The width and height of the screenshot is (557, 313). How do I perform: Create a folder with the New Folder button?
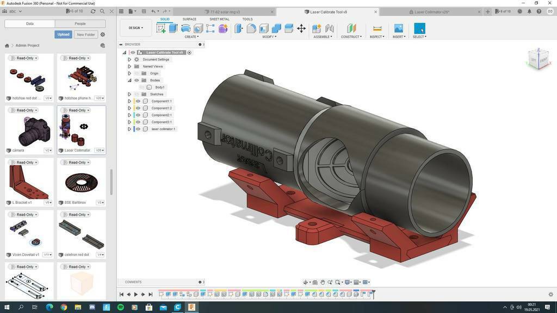(87, 34)
